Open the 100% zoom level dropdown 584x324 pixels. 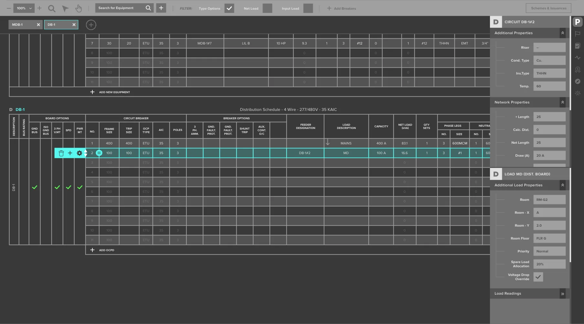point(24,8)
